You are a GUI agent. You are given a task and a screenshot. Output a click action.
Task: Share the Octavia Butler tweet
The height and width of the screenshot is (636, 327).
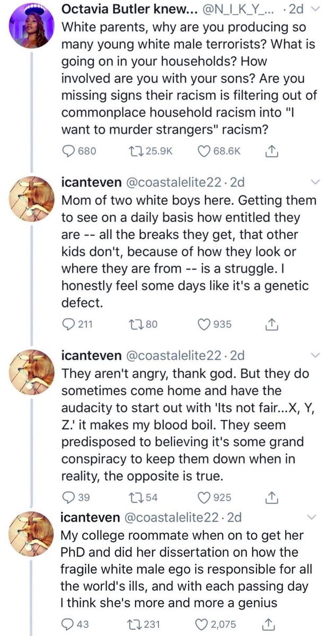270,151
